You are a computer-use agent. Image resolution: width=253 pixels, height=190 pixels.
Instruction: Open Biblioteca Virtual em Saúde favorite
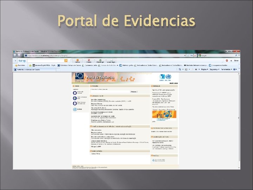tap(69, 65)
